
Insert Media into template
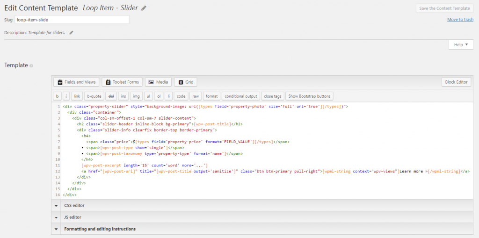pyautogui.click(x=158, y=82)
